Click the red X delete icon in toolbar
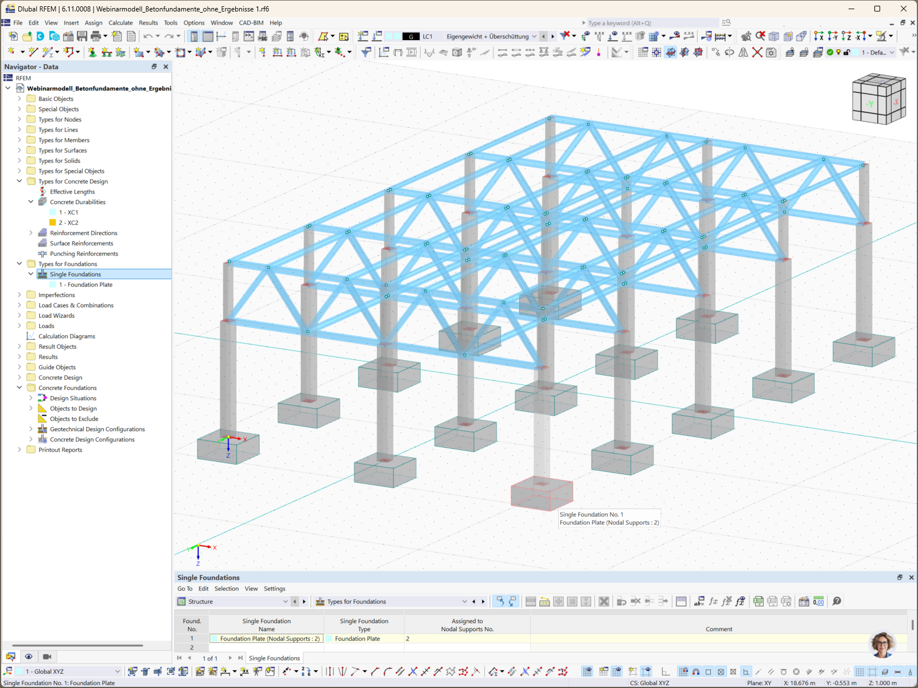Image resolution: width=918 pixels, height=688 pixels. tap(757, 52)
